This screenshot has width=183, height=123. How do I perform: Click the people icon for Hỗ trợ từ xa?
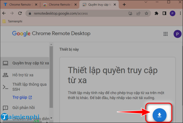5,75
